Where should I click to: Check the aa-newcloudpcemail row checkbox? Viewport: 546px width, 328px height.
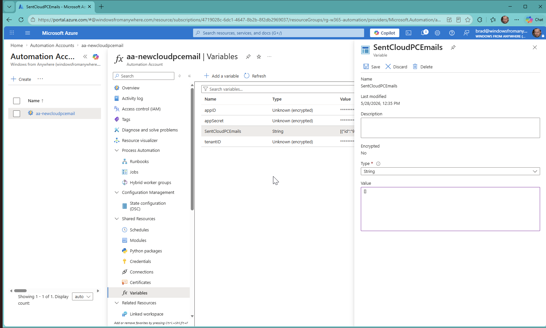coord(16,113)
